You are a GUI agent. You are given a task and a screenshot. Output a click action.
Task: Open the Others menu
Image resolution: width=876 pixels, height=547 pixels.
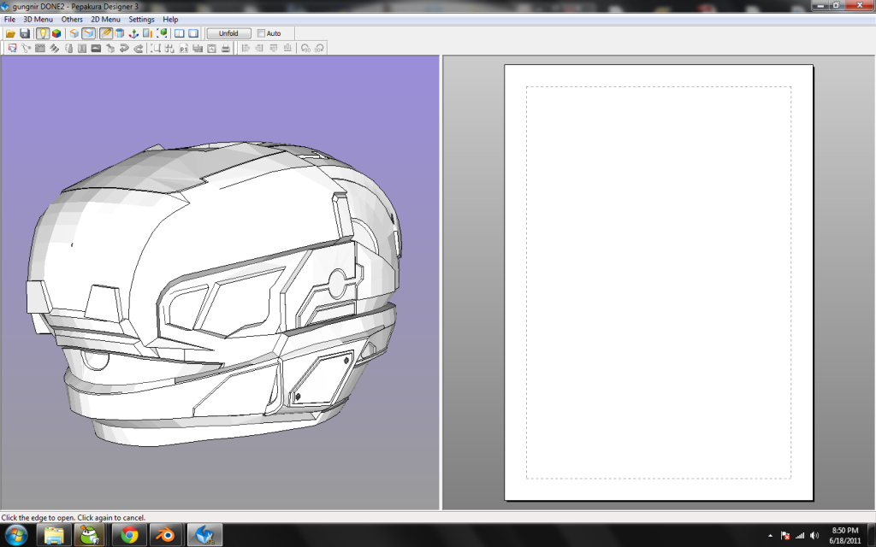[72, 19]
